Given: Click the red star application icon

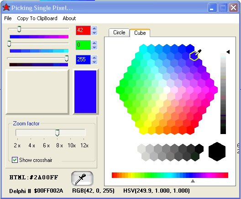Looking at the screenshot, I should point(6,7).
